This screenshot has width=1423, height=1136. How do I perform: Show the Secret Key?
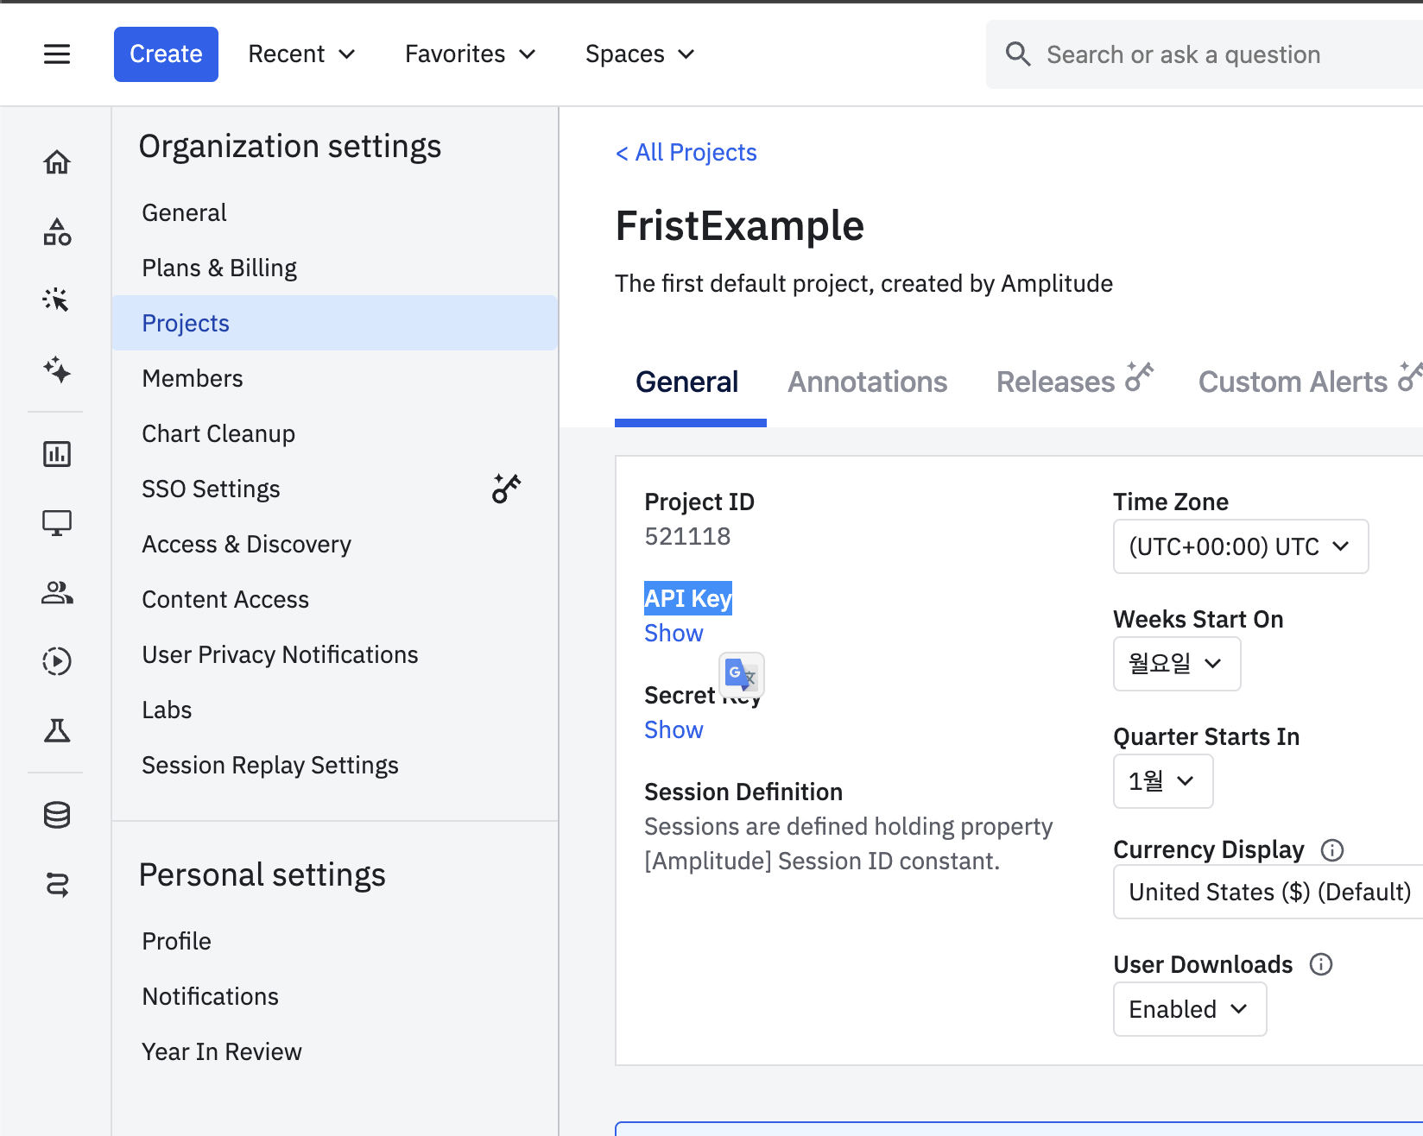coord(674,729)
